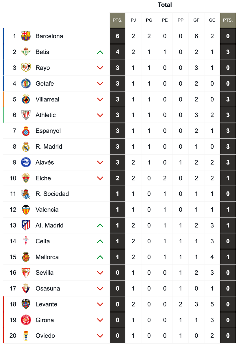Click the Levante team crest
This screenshot has width=236, height=346.
tap(26, 304)
